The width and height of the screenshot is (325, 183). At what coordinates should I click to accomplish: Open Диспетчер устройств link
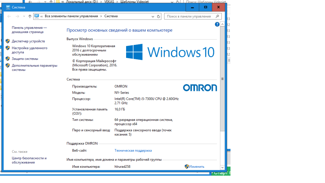(28, 41)
